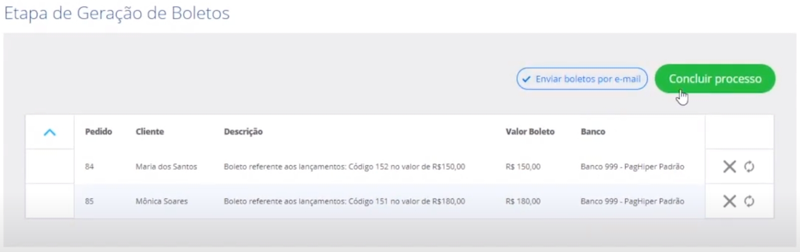Click order number 84

[x=89, y=167]
